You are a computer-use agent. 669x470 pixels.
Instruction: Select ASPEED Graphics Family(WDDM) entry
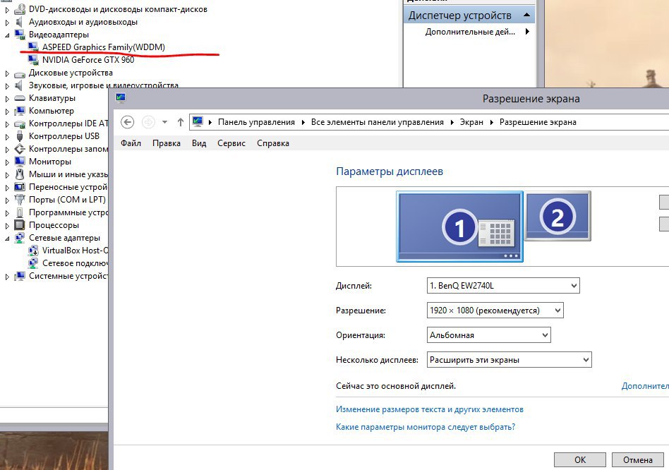point(103,47)
